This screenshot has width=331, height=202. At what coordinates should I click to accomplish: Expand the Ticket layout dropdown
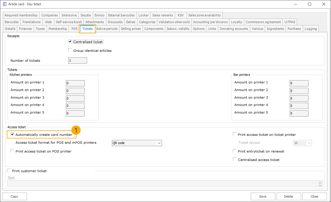click(x=309, y=143)
